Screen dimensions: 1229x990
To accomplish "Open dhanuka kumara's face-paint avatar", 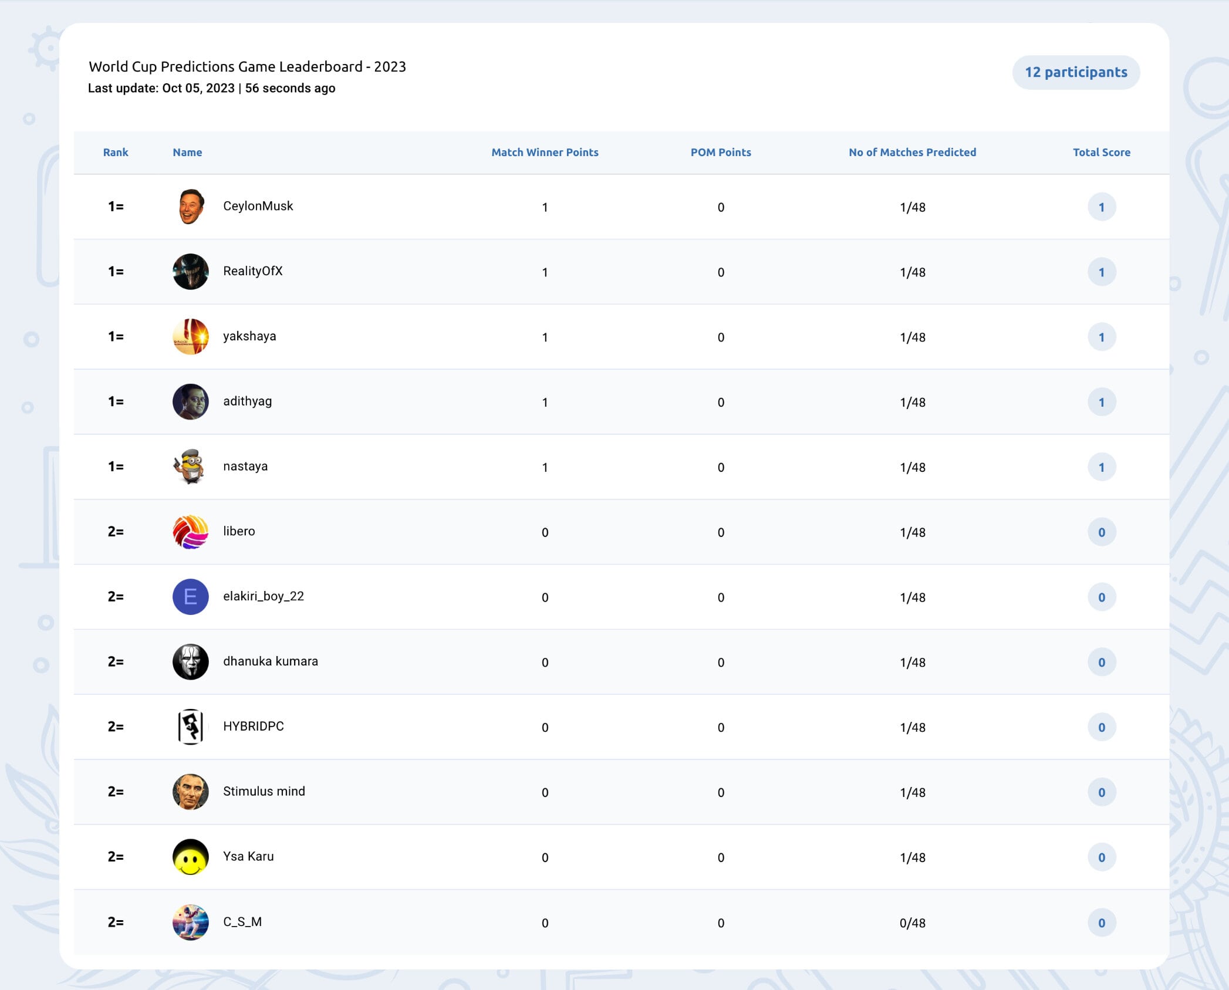I will 191,662.
